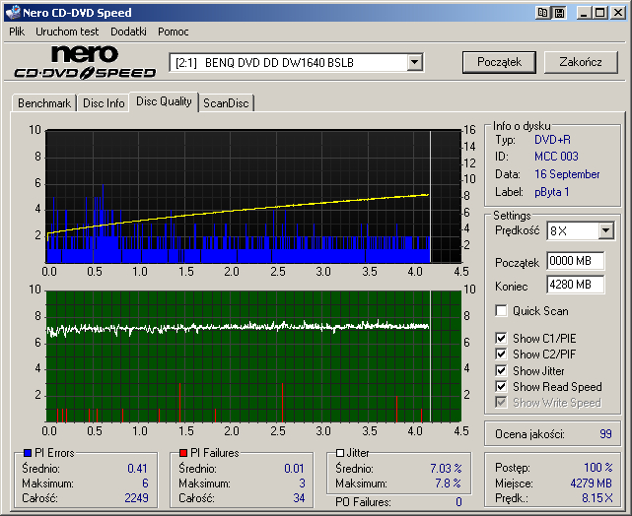Screen dimensions: 632x516
Task: Click the red PI Failures color swatch
Action: (x=183, y=453)
